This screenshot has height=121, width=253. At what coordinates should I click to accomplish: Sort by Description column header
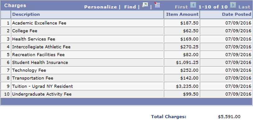26,14
